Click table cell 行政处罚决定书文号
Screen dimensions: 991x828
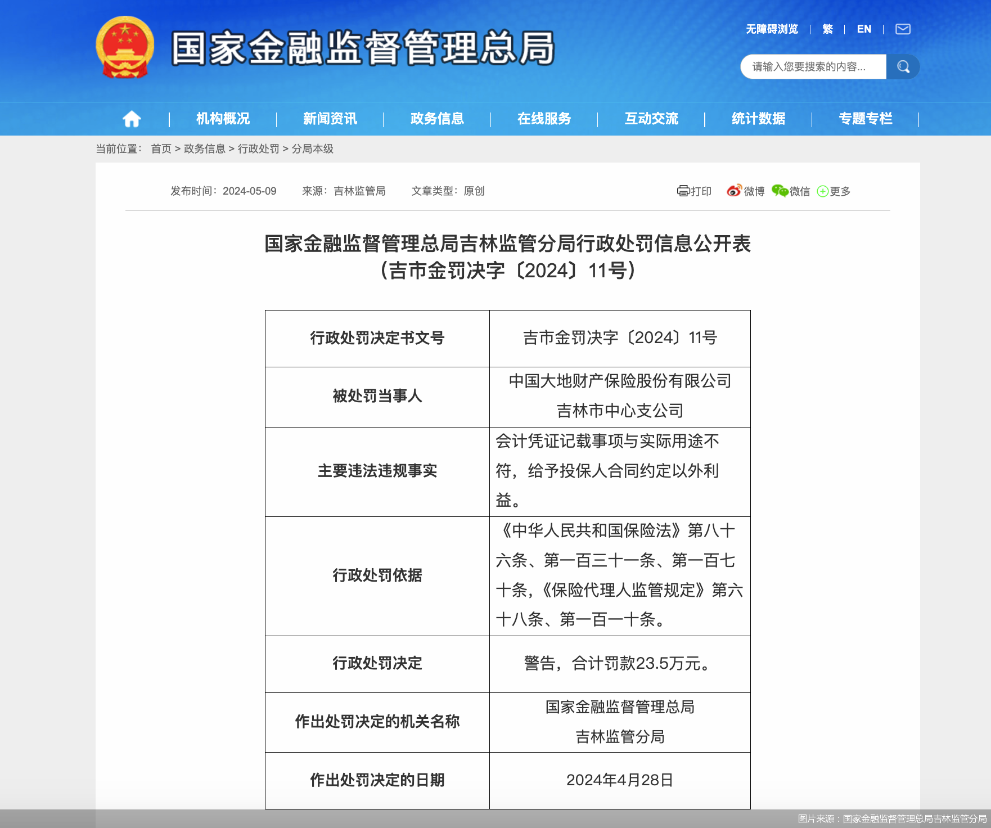coord(377,338)
